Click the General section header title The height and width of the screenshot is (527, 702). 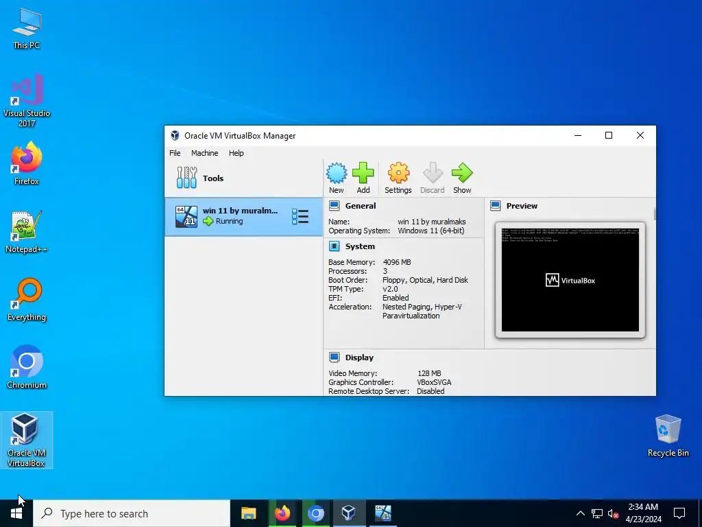(361, 206)
